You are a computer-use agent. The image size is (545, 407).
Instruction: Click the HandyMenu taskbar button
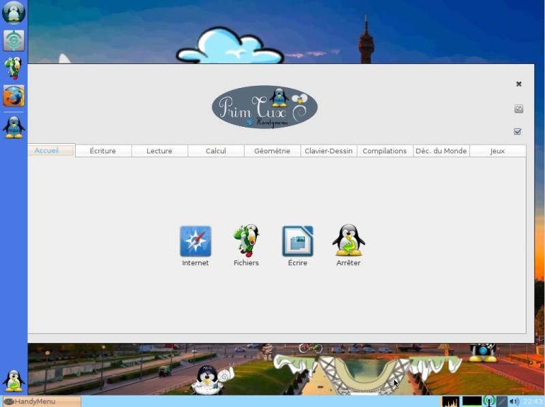[42, 402]
